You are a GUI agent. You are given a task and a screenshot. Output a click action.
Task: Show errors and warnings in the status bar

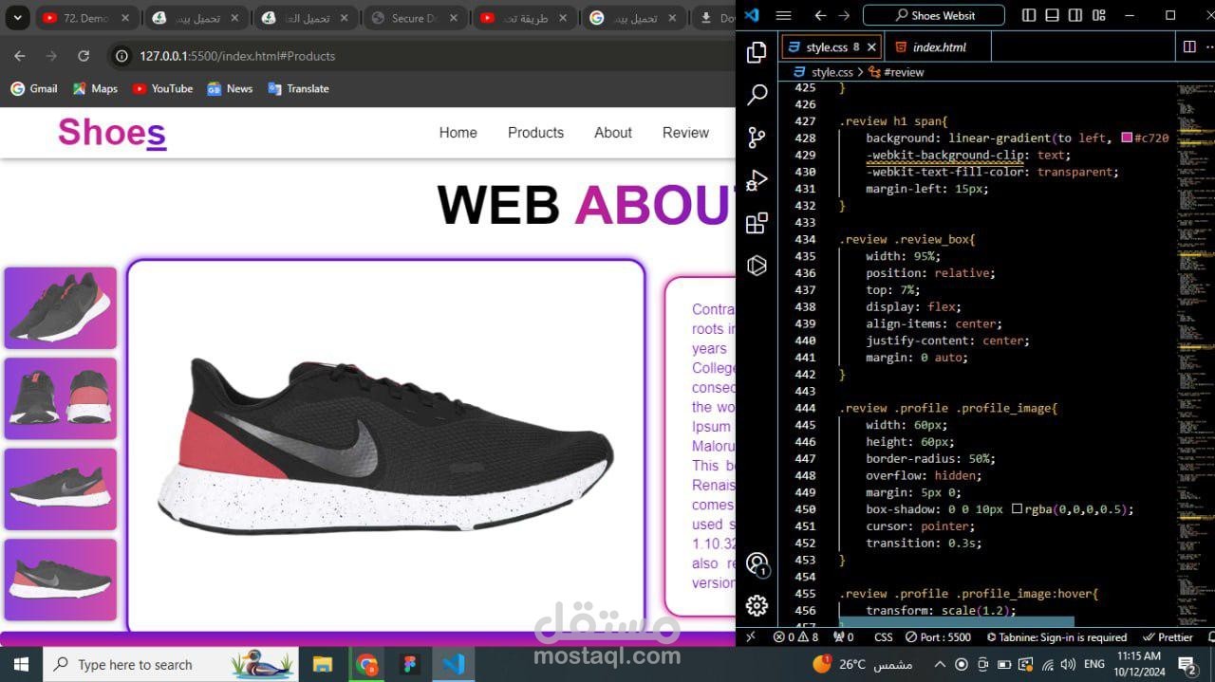[795, 637]
